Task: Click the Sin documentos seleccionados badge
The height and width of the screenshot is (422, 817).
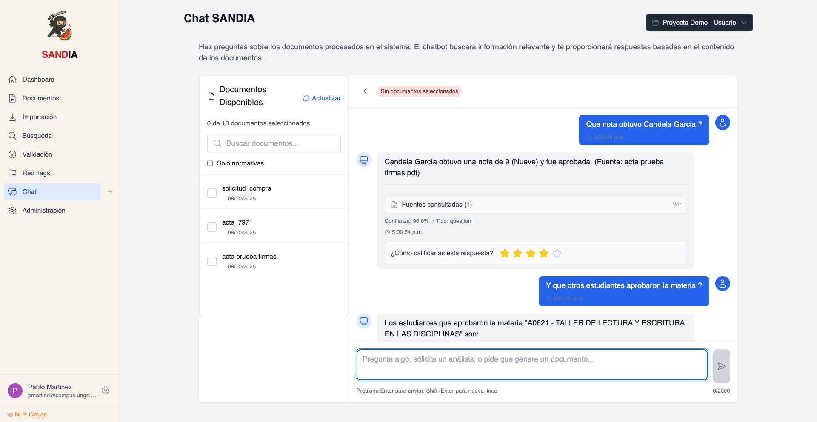Action: coord(419,91)
